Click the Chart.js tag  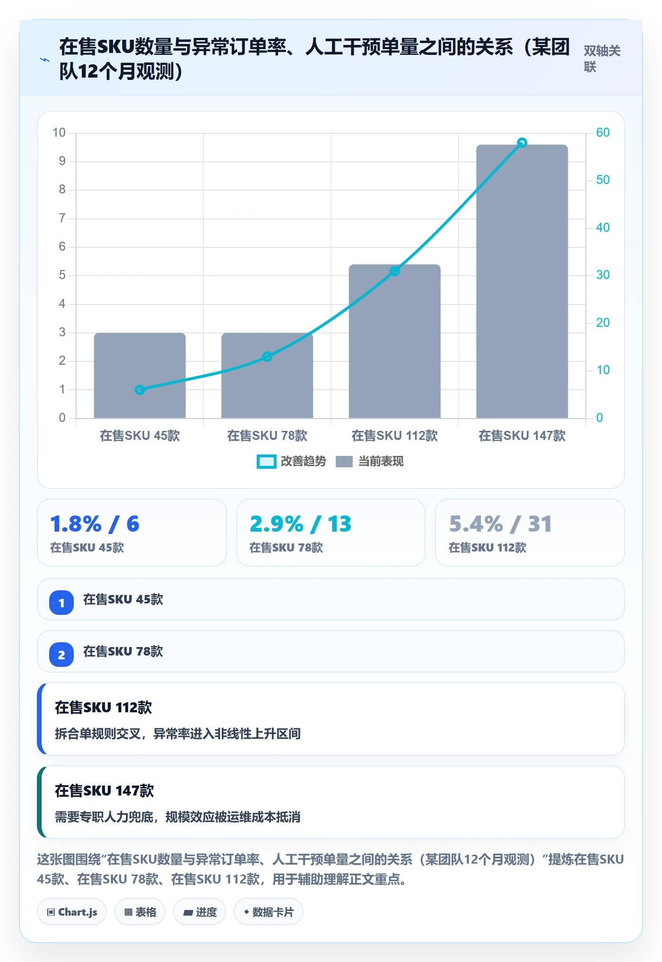(72, 912)
